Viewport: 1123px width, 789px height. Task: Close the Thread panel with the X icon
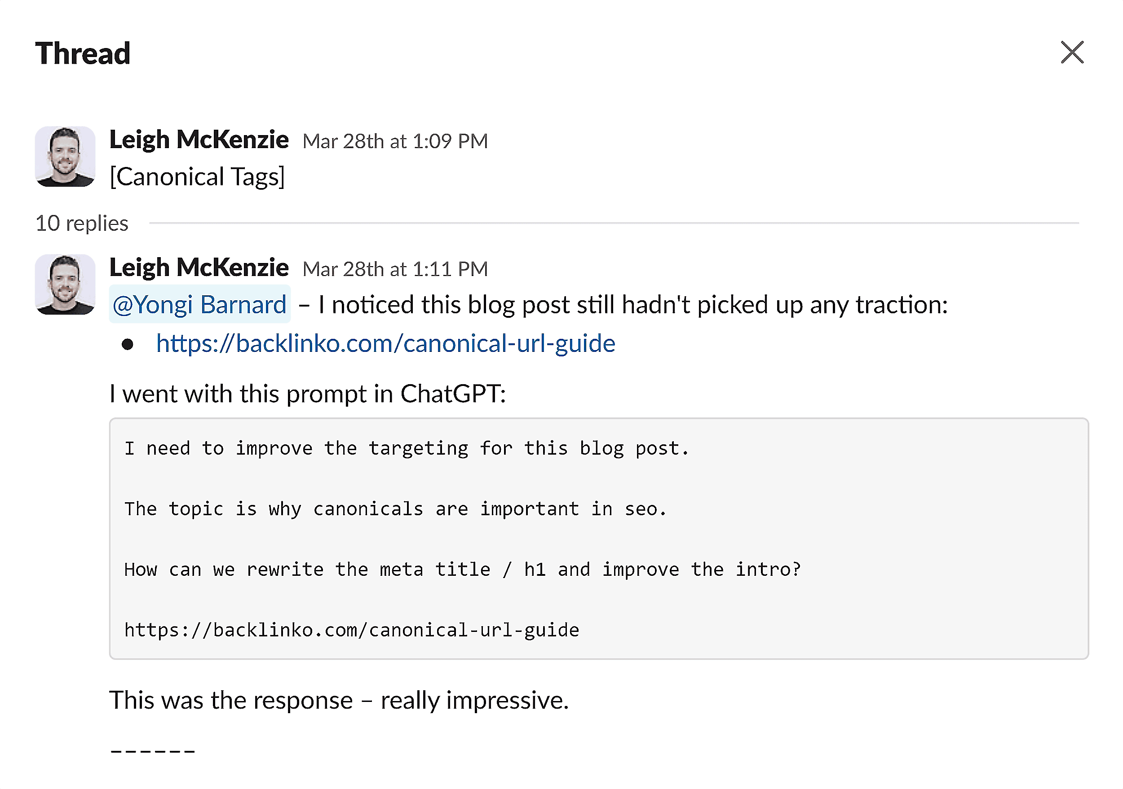[x=1072, y=52]
